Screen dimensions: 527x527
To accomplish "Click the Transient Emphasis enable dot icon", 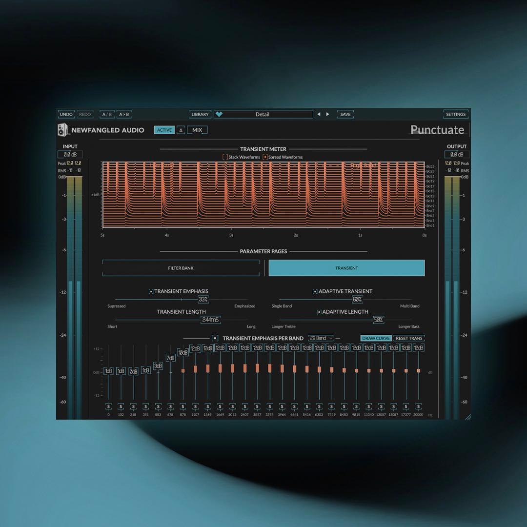I will (x=151, y=291).
